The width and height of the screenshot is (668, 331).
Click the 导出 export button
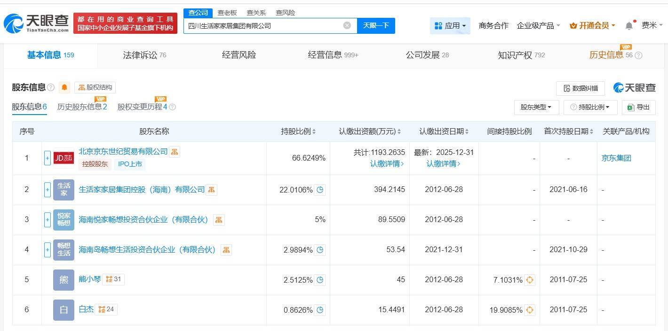click(x=638, y=107)
